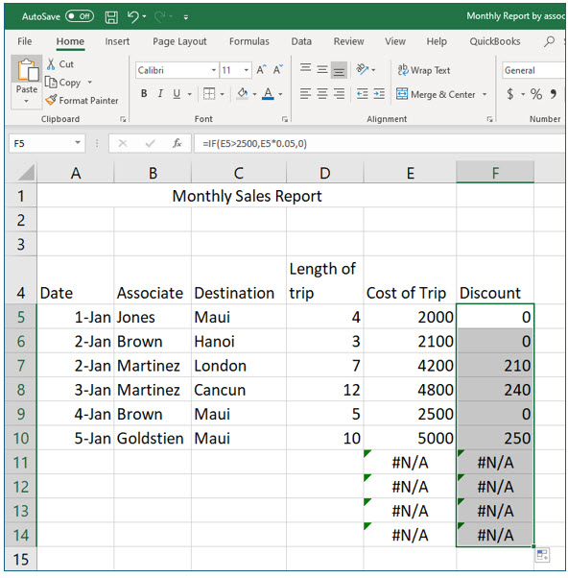Click the Insert Function fx icon
The width and height of the screenshot is (568, 578).
coord(177,143)
